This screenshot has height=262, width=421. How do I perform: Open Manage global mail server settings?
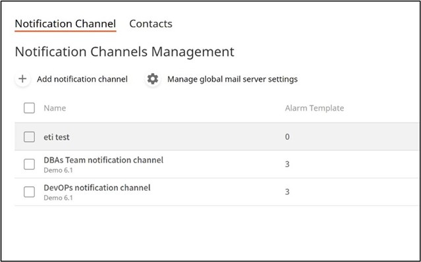pyautogui.click(x=233, y=79)
